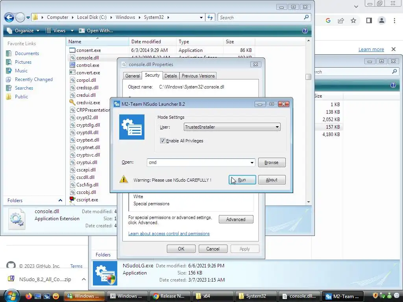Open the browser three-dot menu
The width and height of the screenshot is (403, 302).
394,20
